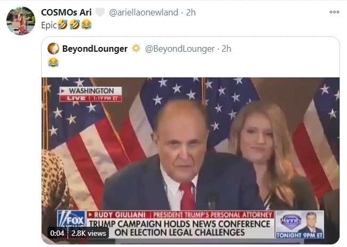347x247 pixels.
Task: Click the @ariellaonewland handle
Action: (144, 12)
